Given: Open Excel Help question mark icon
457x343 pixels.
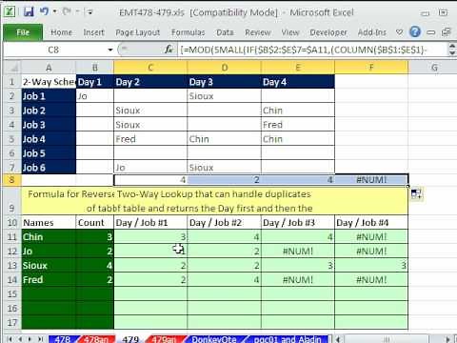Looking at the screenshot, I should point(415,31).
